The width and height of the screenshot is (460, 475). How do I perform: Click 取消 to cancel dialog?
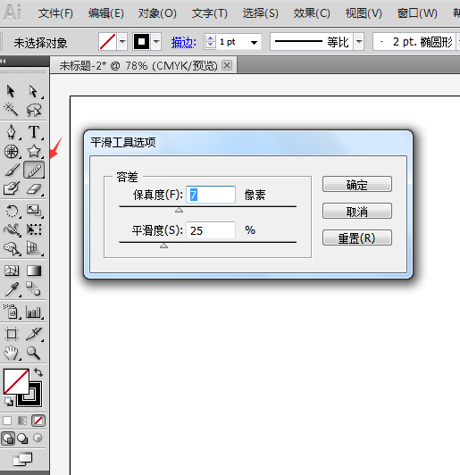click(357, 211)
